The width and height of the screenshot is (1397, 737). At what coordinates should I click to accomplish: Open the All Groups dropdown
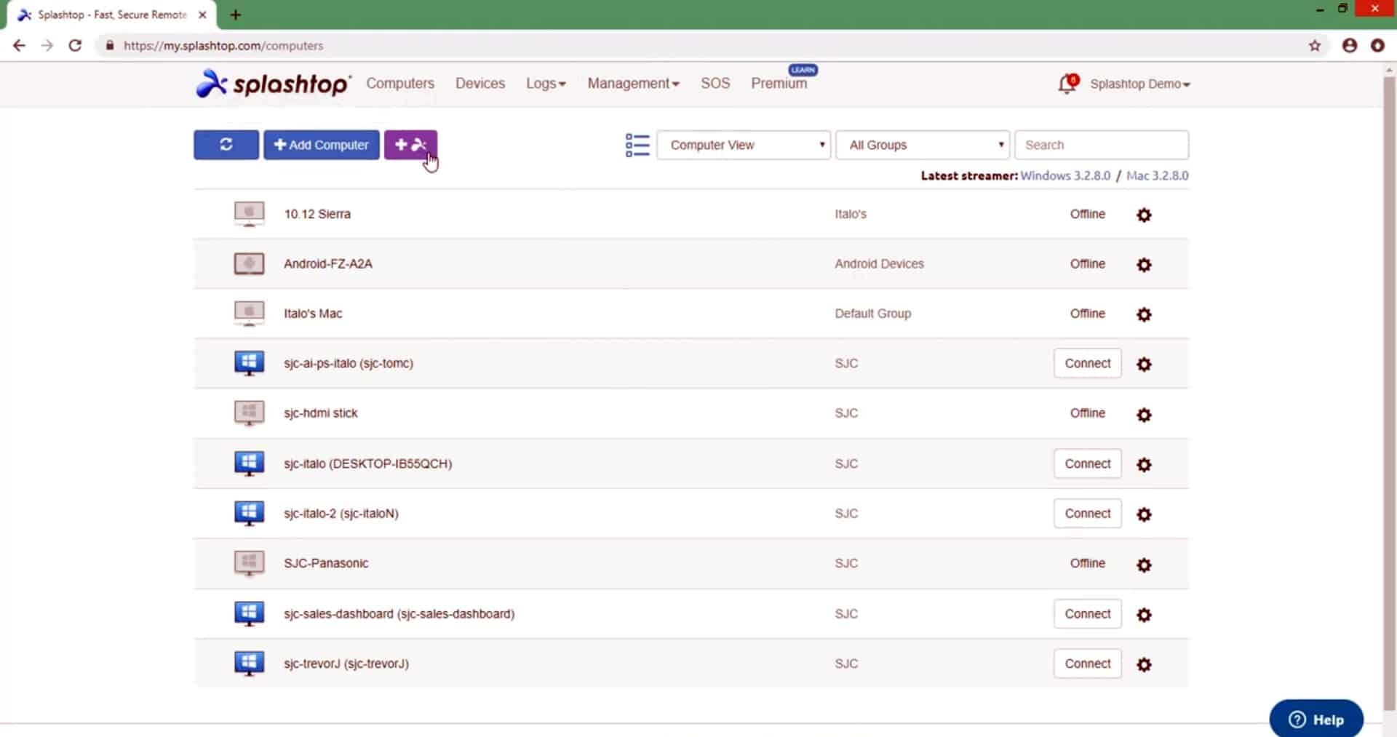click(922, 145)
